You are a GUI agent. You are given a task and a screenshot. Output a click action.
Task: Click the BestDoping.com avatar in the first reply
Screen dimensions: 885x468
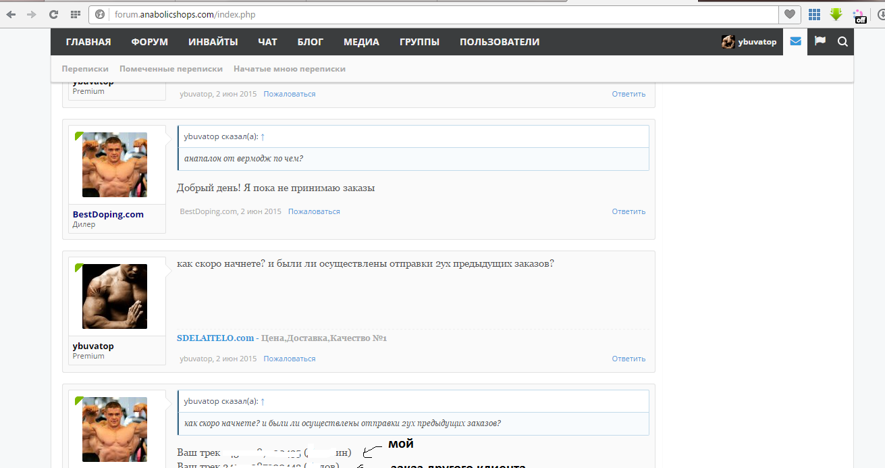tap(115, 165)
